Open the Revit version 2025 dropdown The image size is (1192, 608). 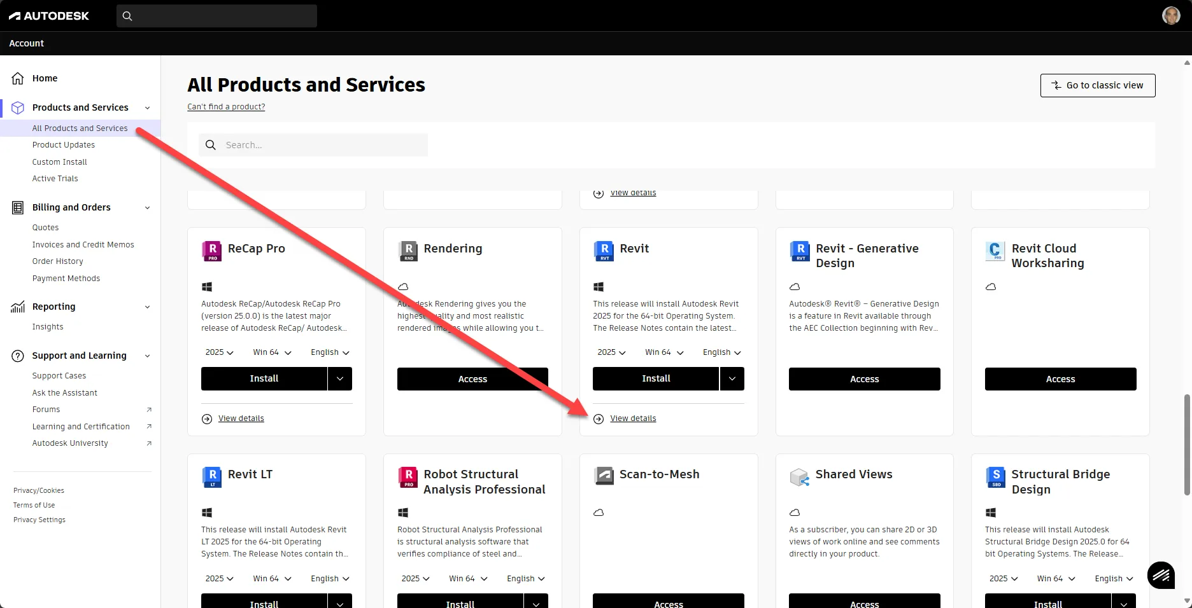coord(611,352)
